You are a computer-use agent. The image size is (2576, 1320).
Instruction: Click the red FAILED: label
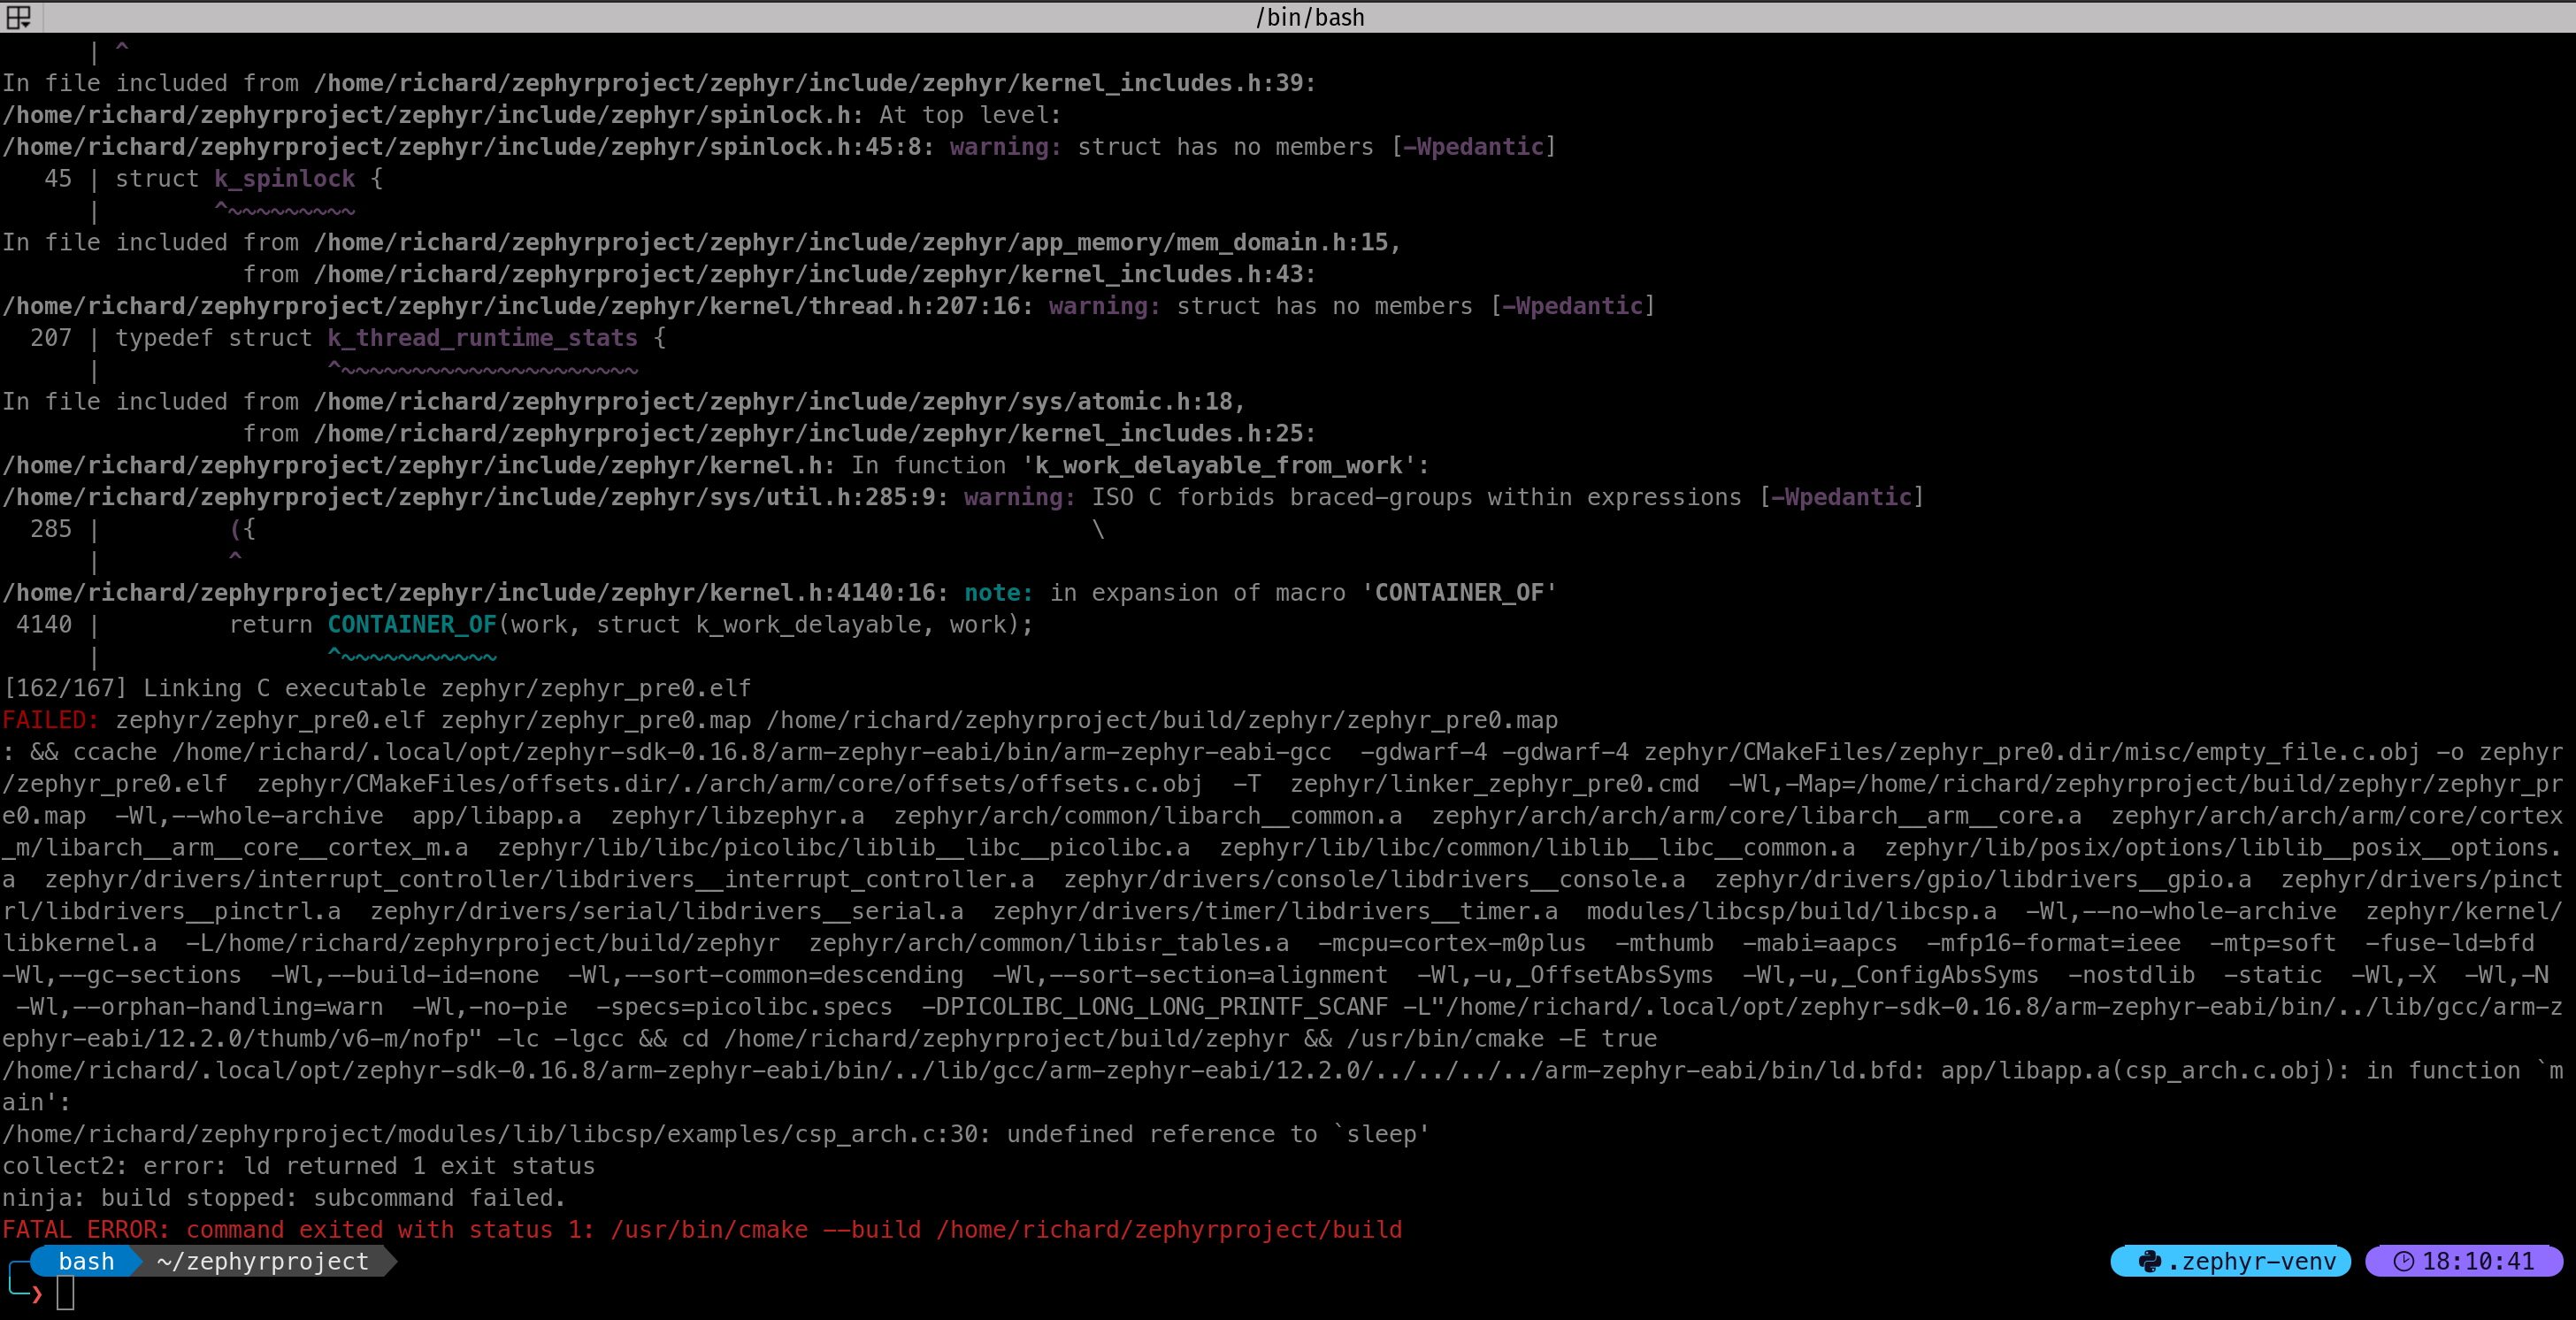click(50, 720)
